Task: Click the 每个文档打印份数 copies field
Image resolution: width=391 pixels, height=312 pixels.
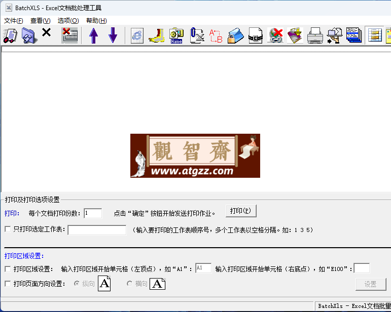Action: [x=93, y=213]
